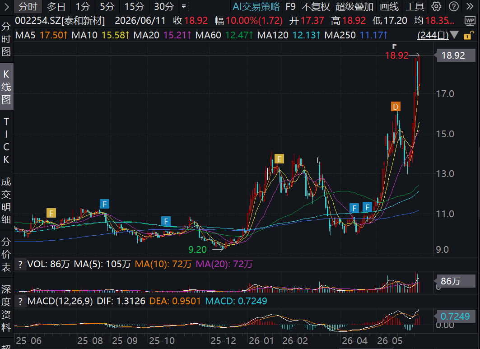Screen dimensions: 480x349
Task: Select 不复权 adjustment option
Action: (315, 6)
